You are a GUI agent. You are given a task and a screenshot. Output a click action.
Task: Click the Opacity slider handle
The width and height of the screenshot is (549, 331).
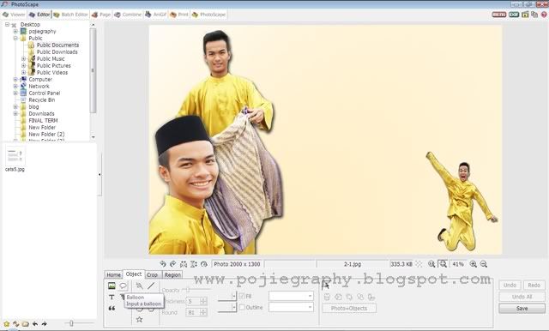[188, 290]
